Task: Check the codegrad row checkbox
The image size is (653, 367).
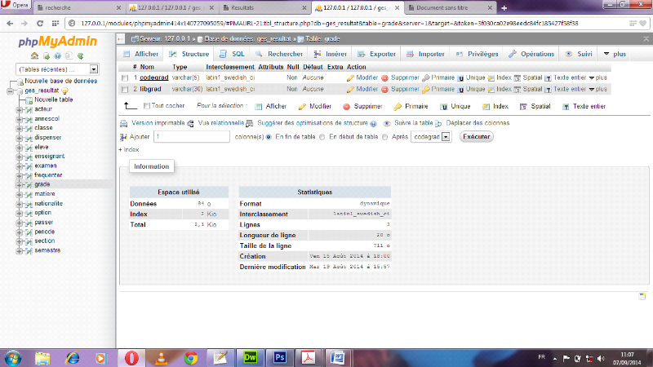Action: [x=125, y=77]
